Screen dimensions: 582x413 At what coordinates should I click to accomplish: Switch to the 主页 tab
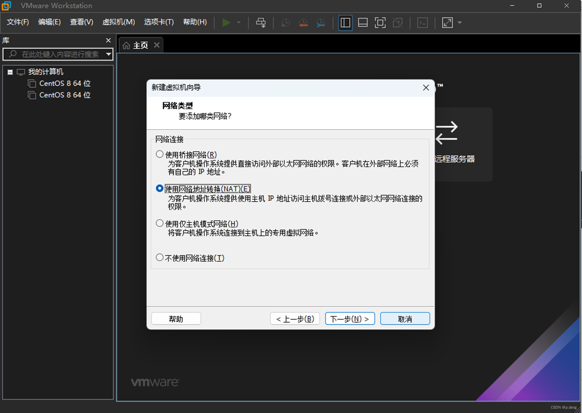(141, 45)
